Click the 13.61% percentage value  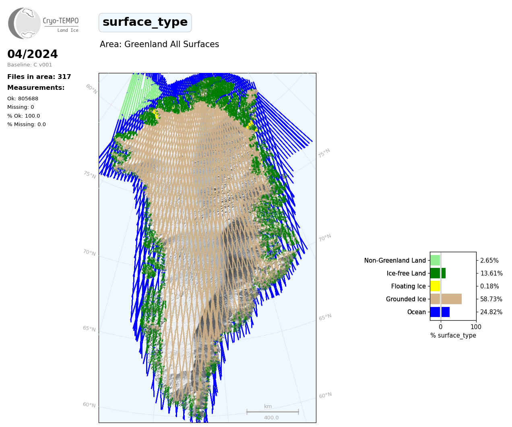click(x=491, y=274)
